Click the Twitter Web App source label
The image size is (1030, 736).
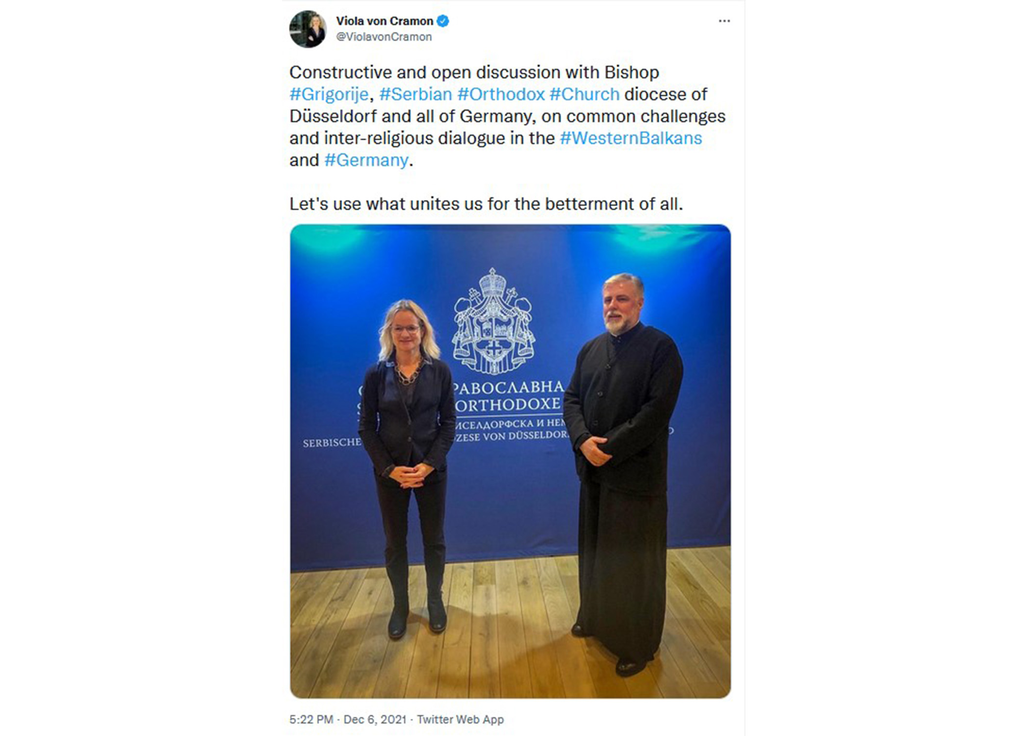coord(460,719)
